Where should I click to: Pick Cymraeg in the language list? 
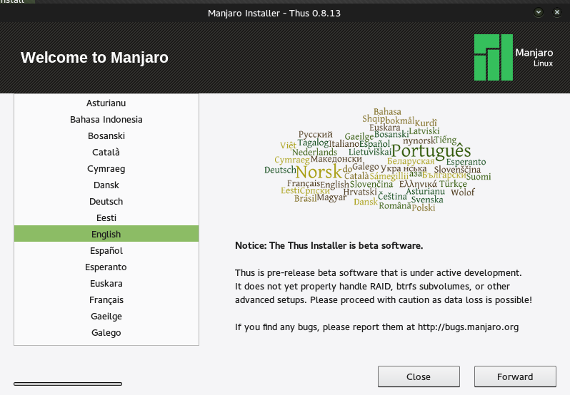tap(106, 169)
